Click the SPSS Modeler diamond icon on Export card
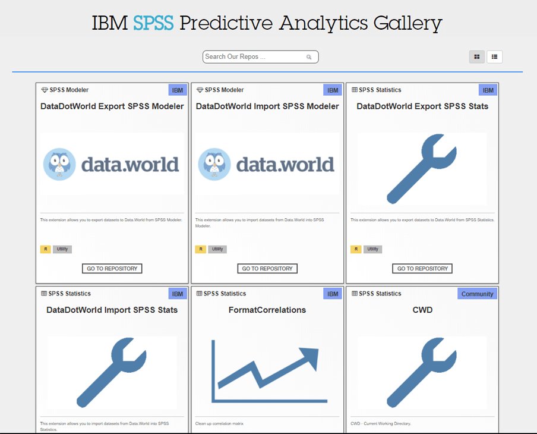The image size is (537, 434). [x=45, y=90]
